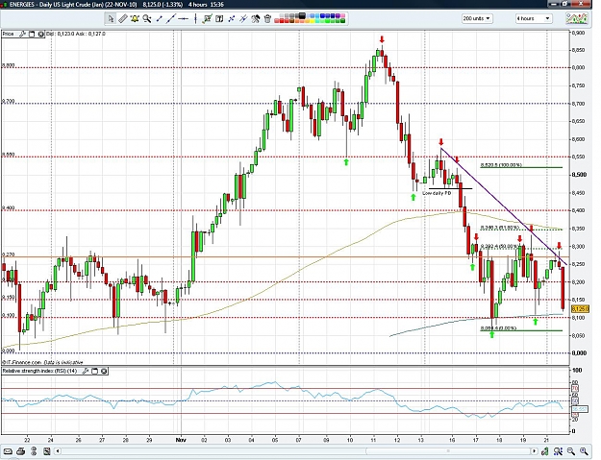
Task: Click the 100.00% Fibonacci level label
Action: pyautogui.click(x=501, y=165)
